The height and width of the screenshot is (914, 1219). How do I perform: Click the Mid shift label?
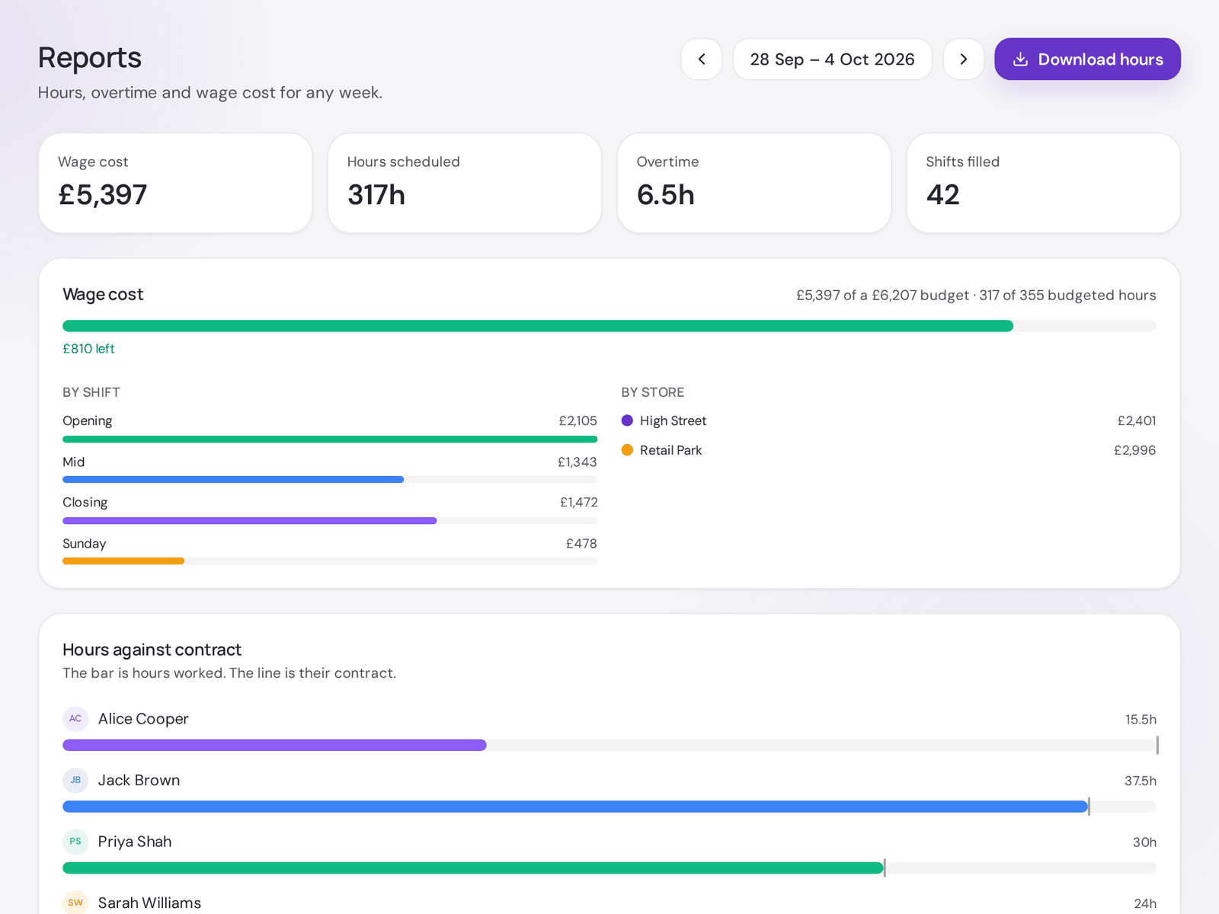(73, 462)
